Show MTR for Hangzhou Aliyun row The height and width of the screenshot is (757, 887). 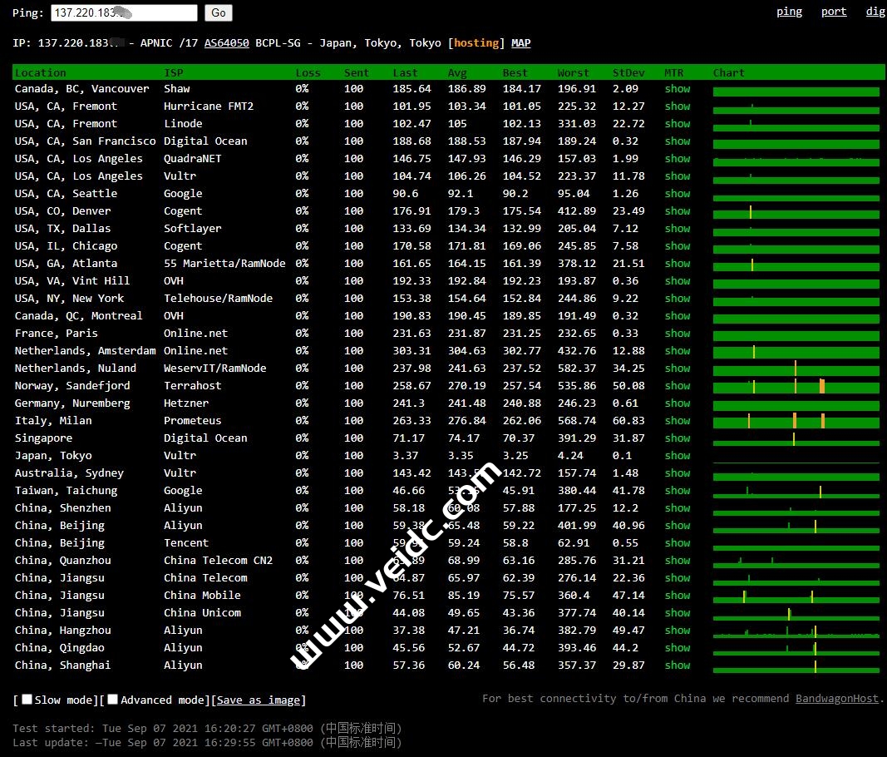[678, 631]
